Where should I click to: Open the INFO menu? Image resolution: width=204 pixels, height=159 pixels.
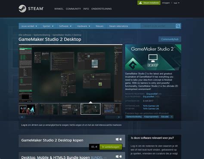point(86,9)
